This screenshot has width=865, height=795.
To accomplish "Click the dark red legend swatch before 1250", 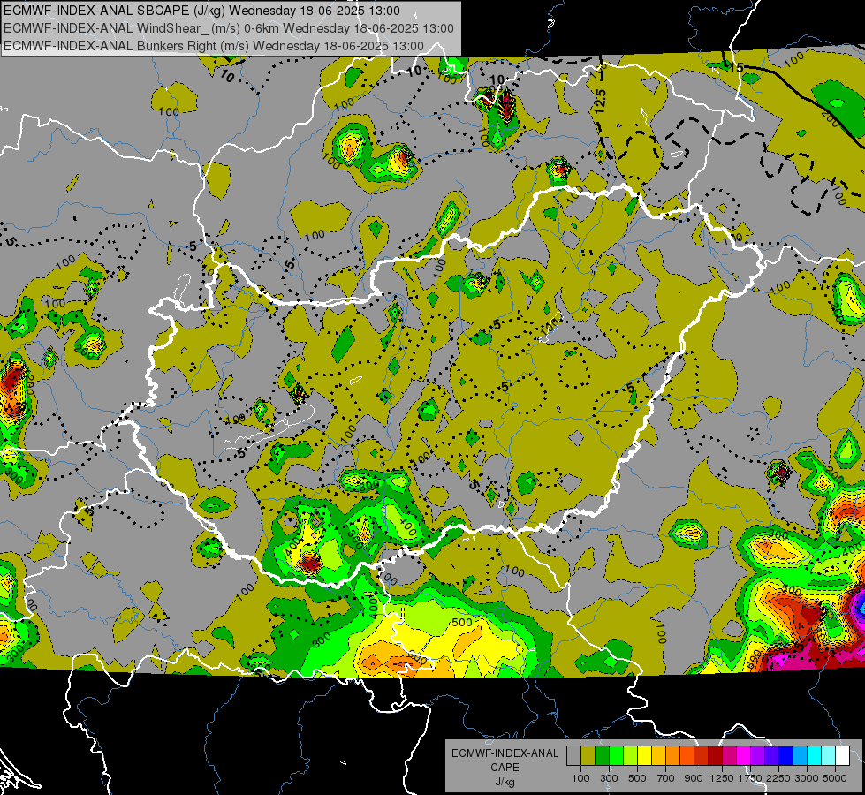I will (715, 756).
